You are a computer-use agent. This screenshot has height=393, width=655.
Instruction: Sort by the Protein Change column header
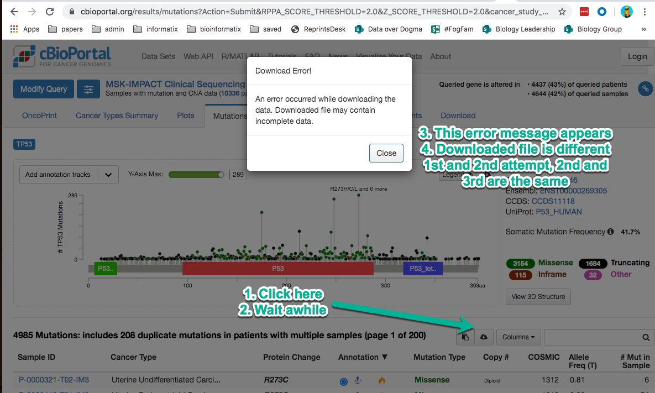[x=292, y=357]
